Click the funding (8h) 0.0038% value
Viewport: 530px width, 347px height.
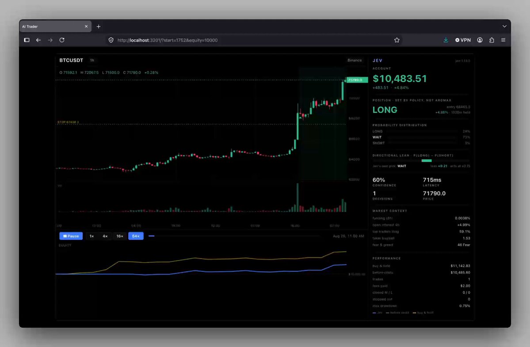[x=462, y=219]
